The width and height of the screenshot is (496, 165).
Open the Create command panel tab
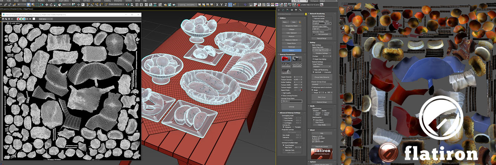tap(279, 10)
